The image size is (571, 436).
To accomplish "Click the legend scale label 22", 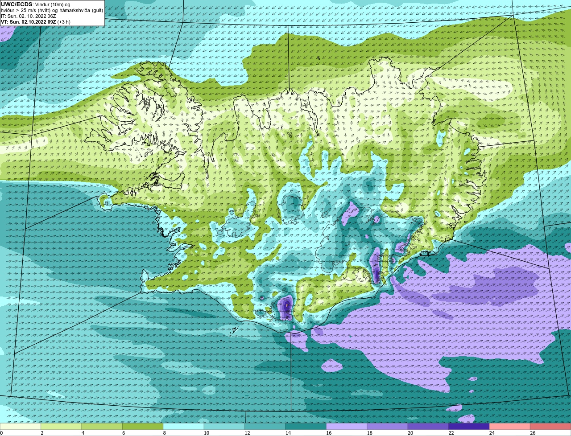I will pos(451,433).
